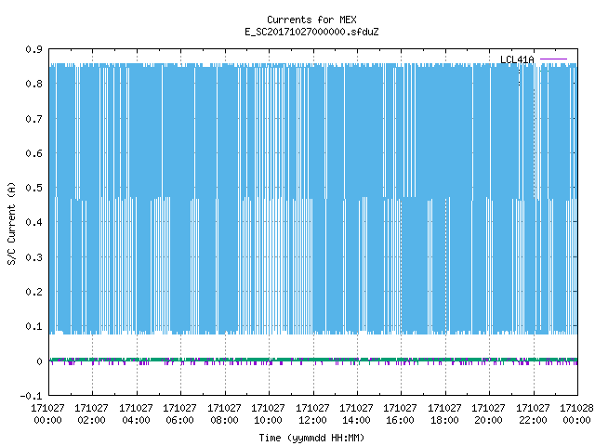
Task: Click the 171027 18:00 time label
Action: [444, 414]
